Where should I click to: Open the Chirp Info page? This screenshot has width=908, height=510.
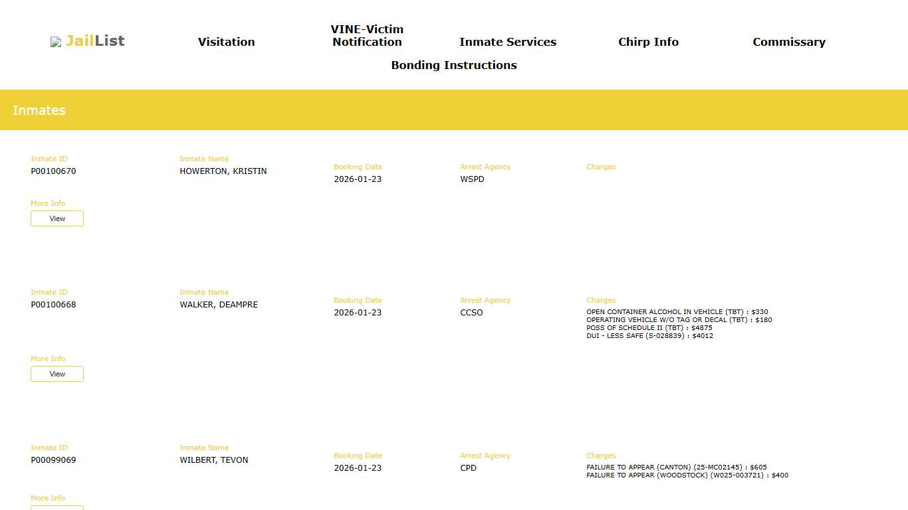(648, 42)
